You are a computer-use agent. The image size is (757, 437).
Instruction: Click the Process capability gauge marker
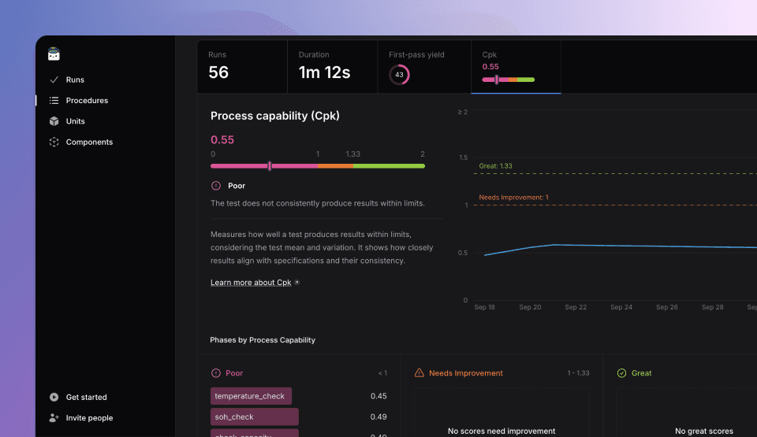click(270, 166)
